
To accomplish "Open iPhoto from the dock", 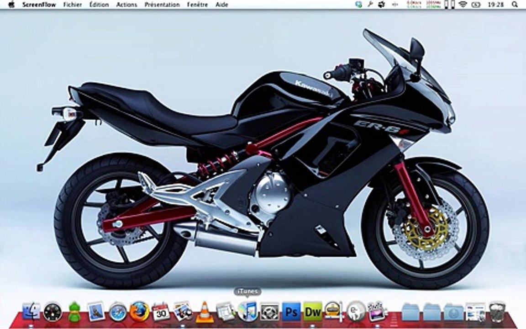I will coord(183,311).
